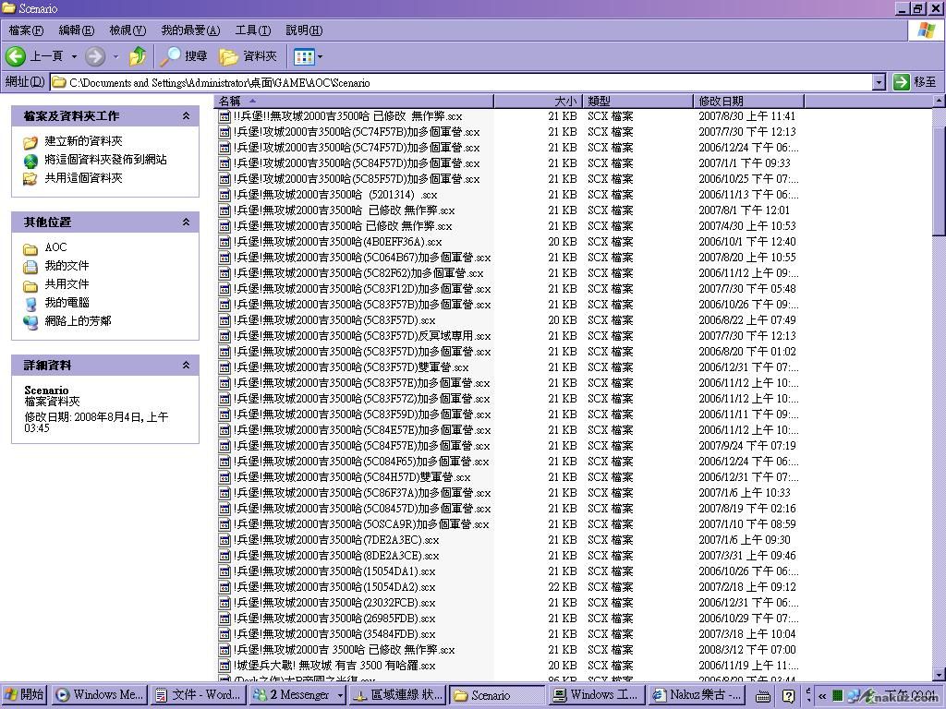The width and height of the screenshot is (946, 709).
Task: Open the 我的最愛(A) menu
Action: 190,30
